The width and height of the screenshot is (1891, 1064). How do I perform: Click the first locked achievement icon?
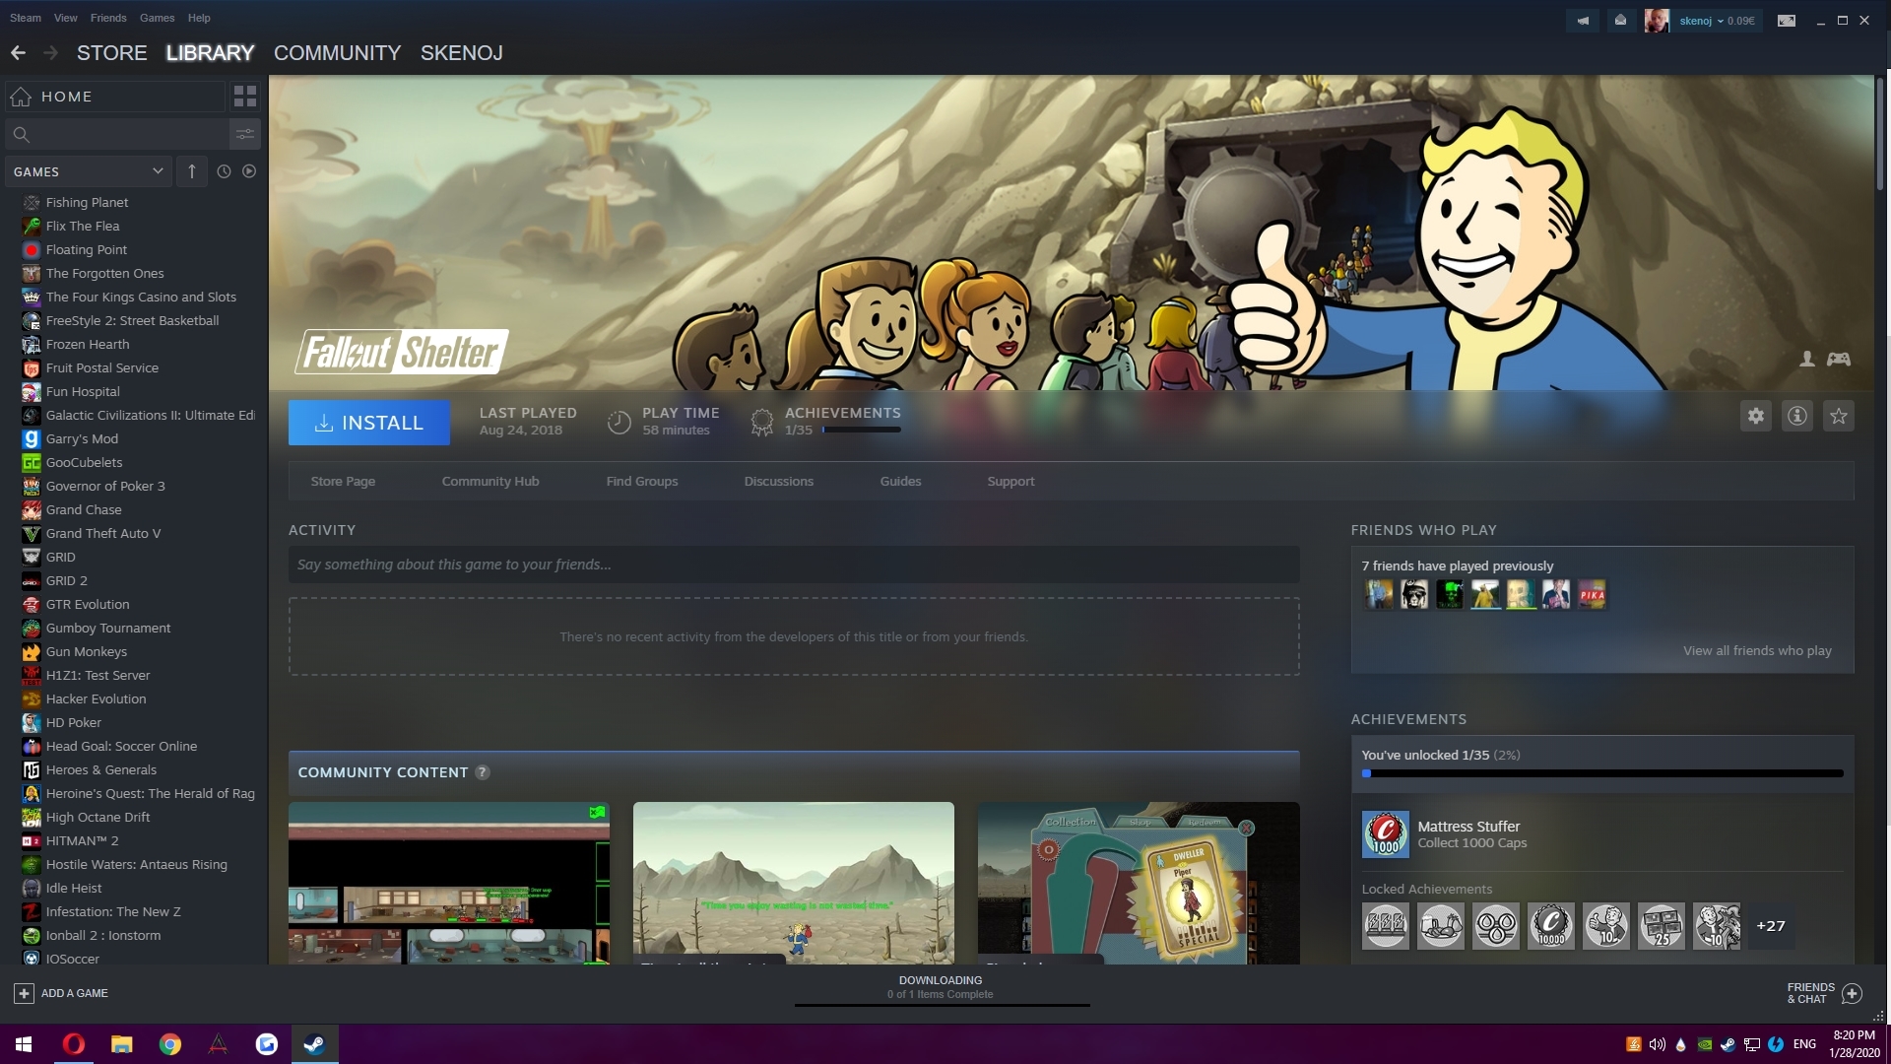point(1386,926)
